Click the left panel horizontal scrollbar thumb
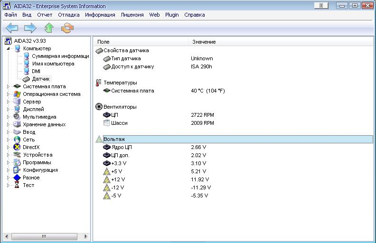Image resolution: width=376 pixels, height=243 pixels. point(44,236)
